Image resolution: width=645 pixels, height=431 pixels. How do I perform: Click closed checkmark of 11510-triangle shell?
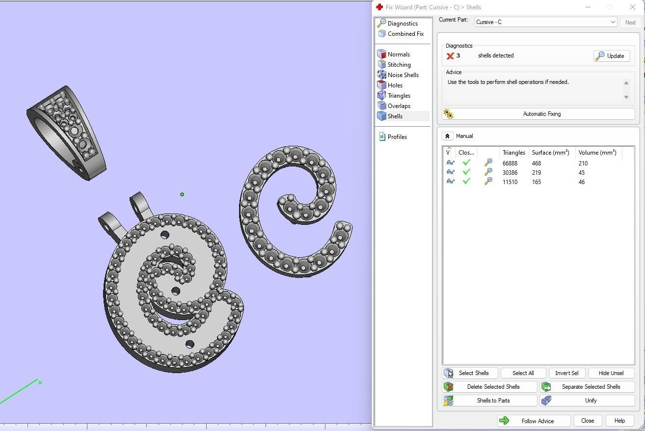coord(466,182)
